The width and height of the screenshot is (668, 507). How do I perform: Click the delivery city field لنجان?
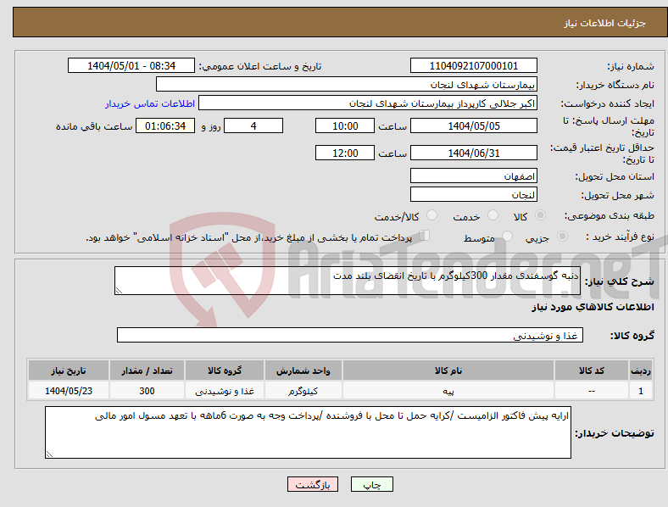tap(473, 194)
